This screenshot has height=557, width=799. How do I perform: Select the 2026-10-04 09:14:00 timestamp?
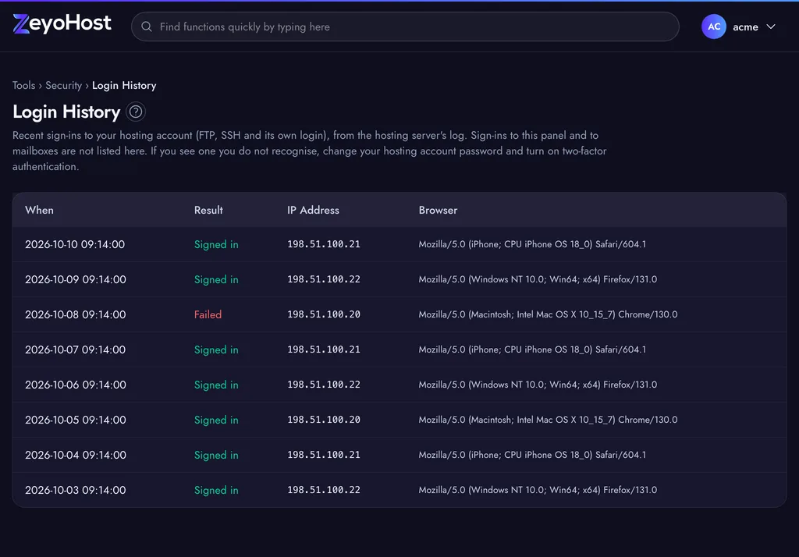[76, 455]
